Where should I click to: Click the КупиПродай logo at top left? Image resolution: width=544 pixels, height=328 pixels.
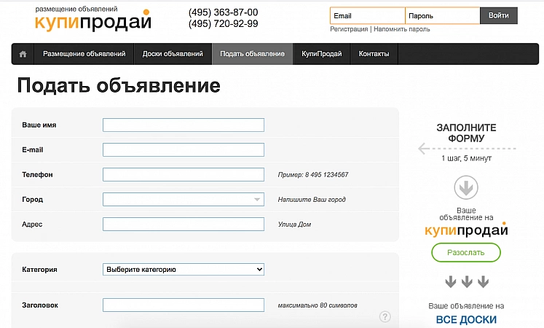click(x=92, y=21)
